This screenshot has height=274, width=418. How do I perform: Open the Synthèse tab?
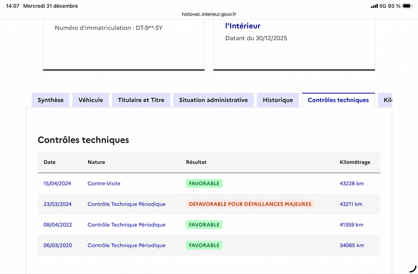pyautogui.click(x=51, y=100)
